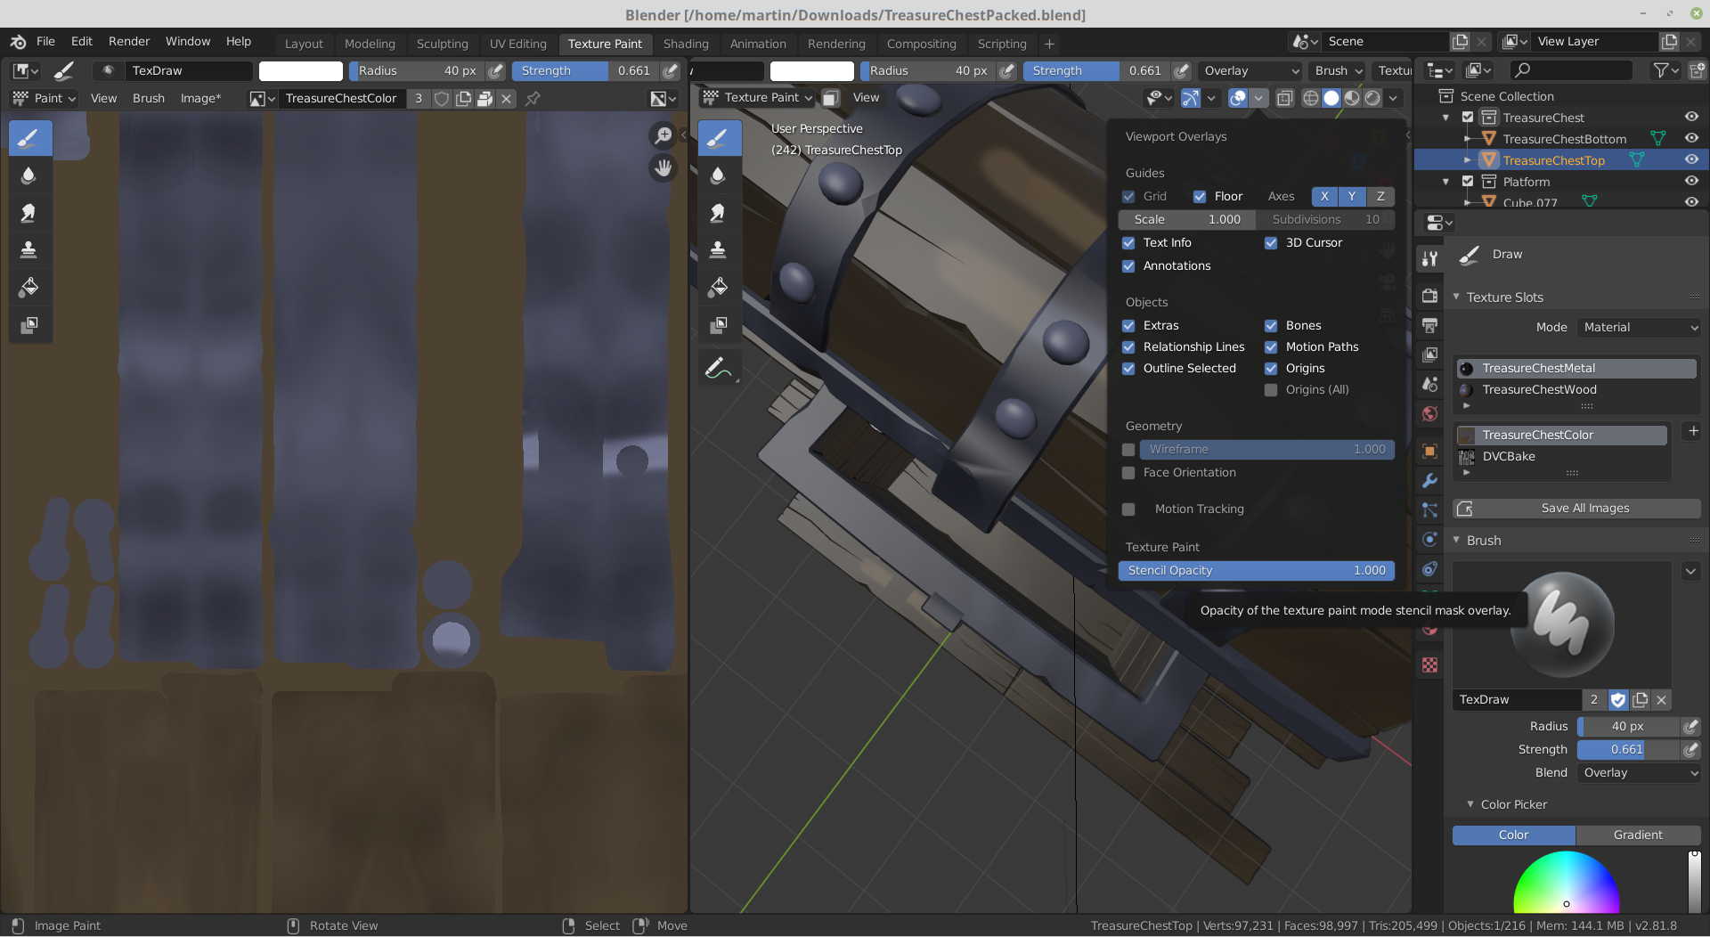Hide TreasureChestTop with its eye icon

coord(1691,159)
